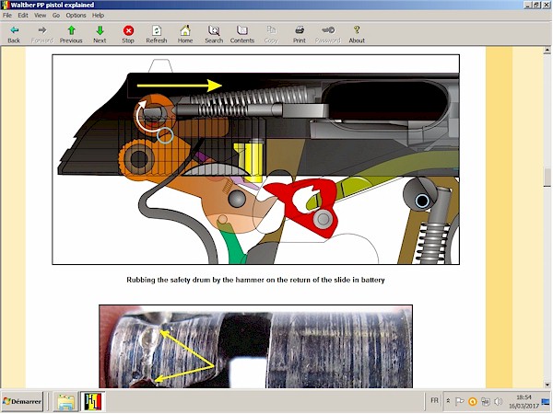Print the current page
This screenshot has width=553, height=414.
[x=299, y=34]
